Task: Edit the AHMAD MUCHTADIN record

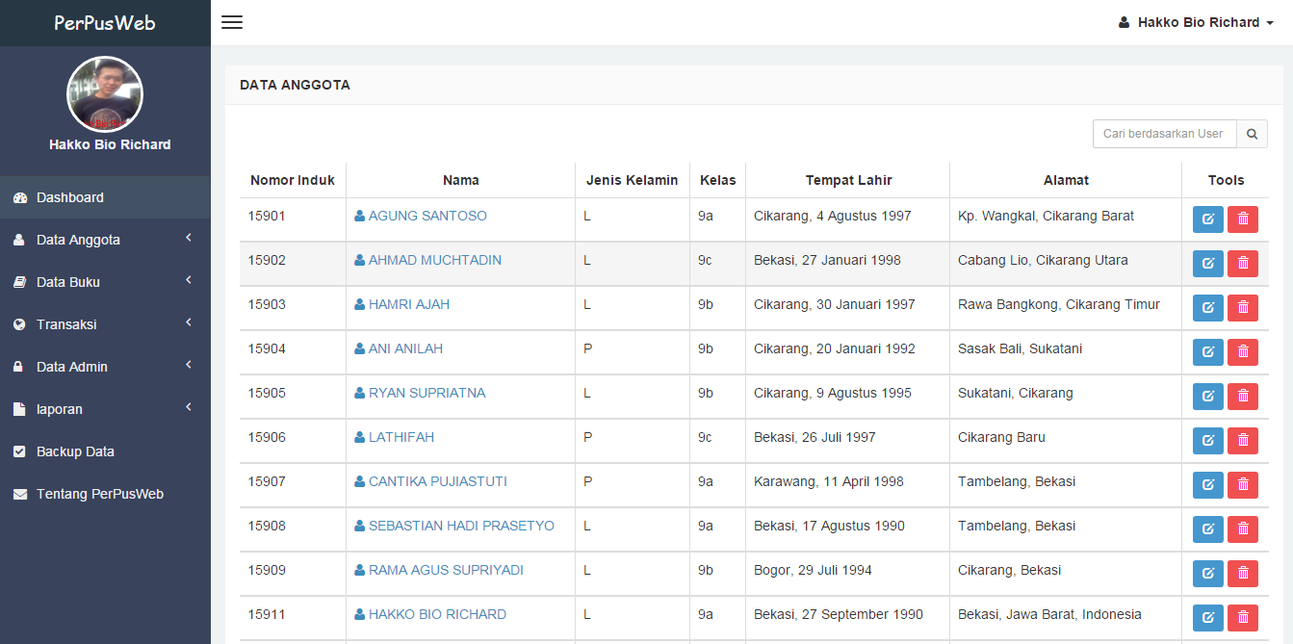Action: point(1208,264)
